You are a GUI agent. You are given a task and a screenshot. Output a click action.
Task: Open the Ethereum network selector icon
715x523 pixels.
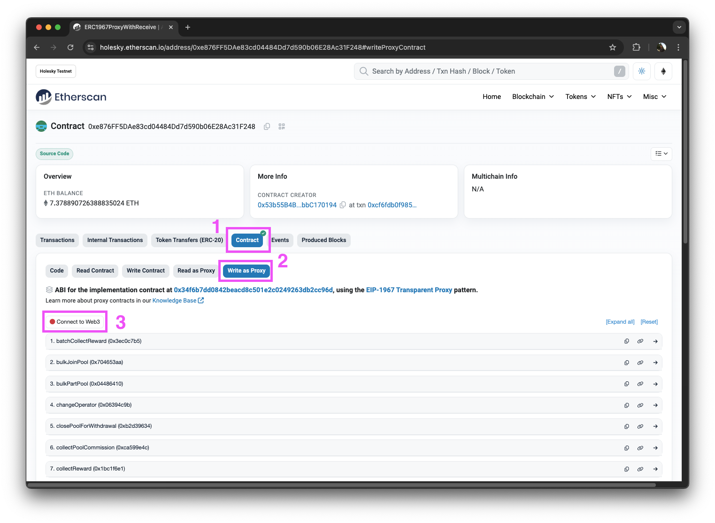663,71
